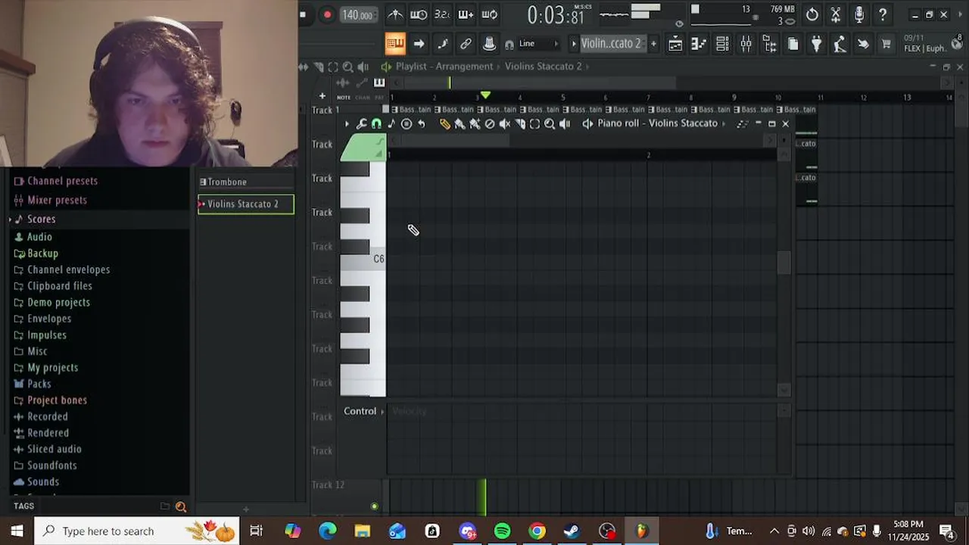Screen dimensions: 969x545
Task: Click the green playhead marker on playlist ruler
Action: pyautogui.click(x=485, y=95)
